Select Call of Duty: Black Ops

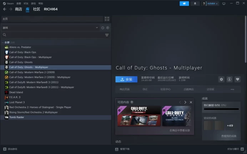click(x=23, y=52)
